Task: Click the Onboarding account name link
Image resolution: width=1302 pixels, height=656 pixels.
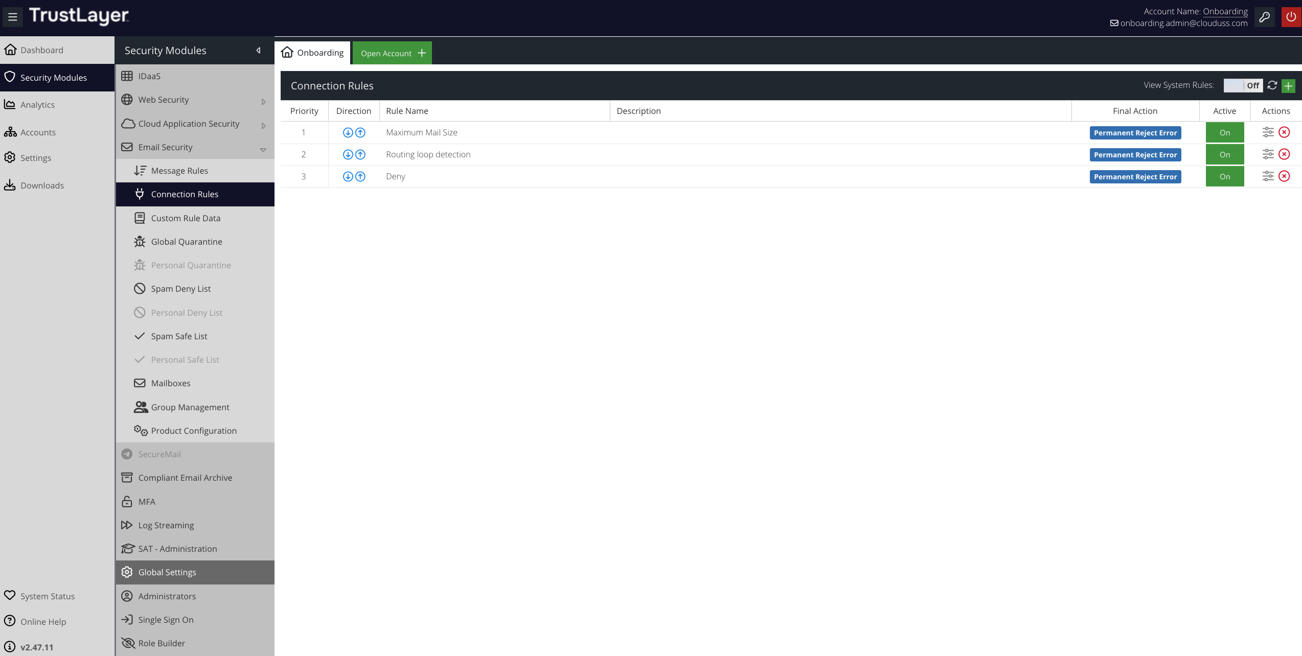Action: point(1225,11)
